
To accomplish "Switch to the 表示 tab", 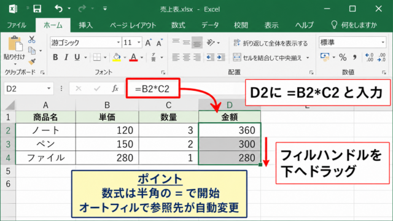I will point(271,25).
